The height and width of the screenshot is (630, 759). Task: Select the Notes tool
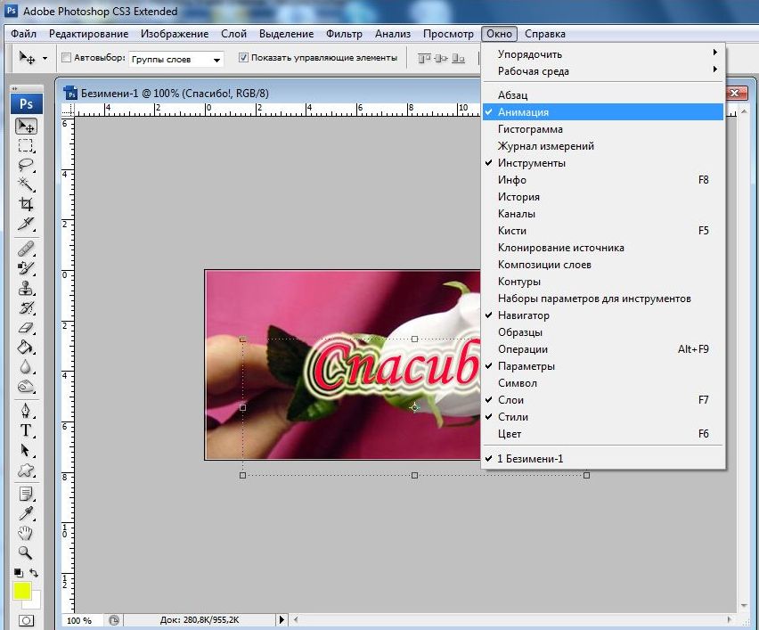[x=26, y=494]
